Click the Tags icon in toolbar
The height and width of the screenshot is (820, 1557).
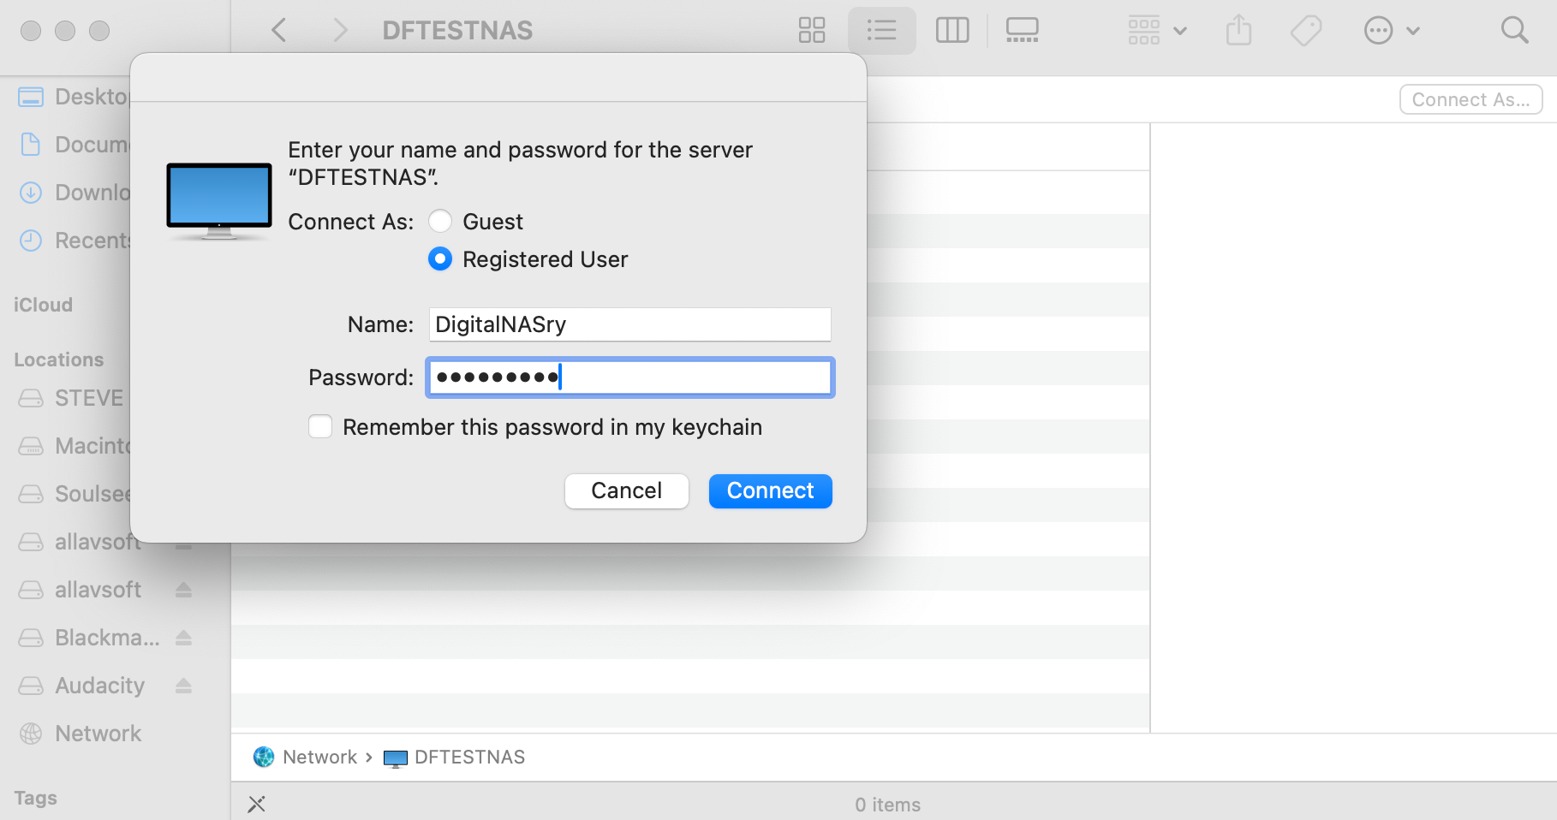(1306, 31)
